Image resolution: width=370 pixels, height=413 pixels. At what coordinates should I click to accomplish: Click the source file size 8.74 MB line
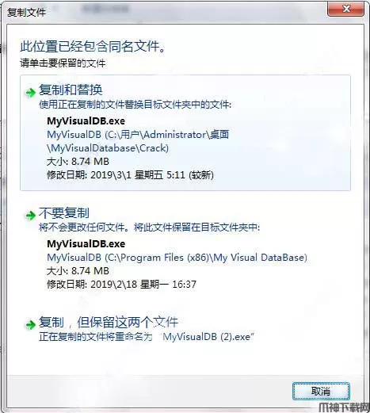coord(78,162)
